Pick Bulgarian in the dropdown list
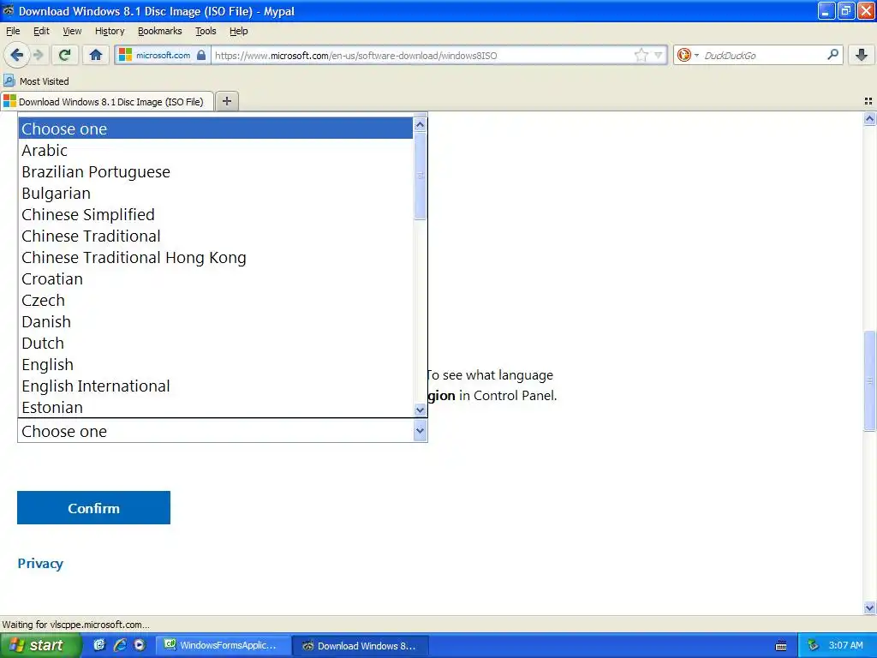 216,193
